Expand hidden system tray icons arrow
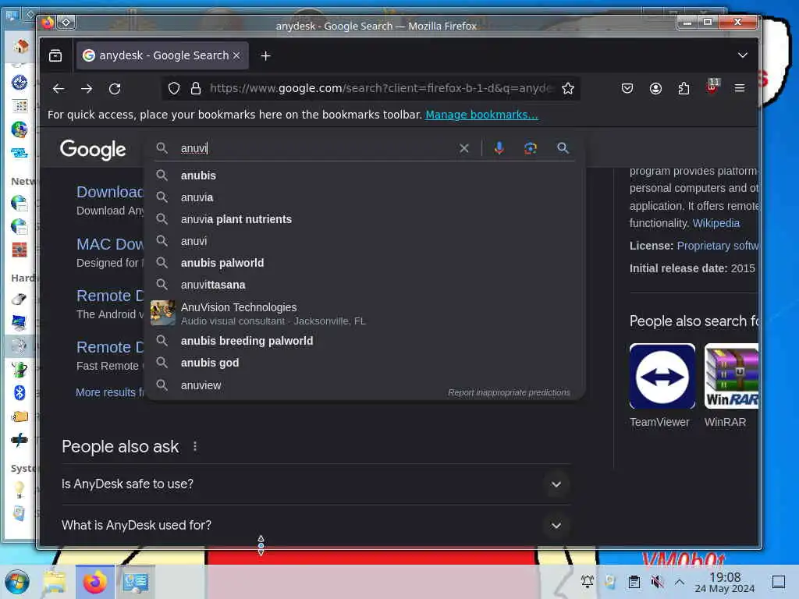Viewport: 799px width, 599px height. tap(680, 582)
